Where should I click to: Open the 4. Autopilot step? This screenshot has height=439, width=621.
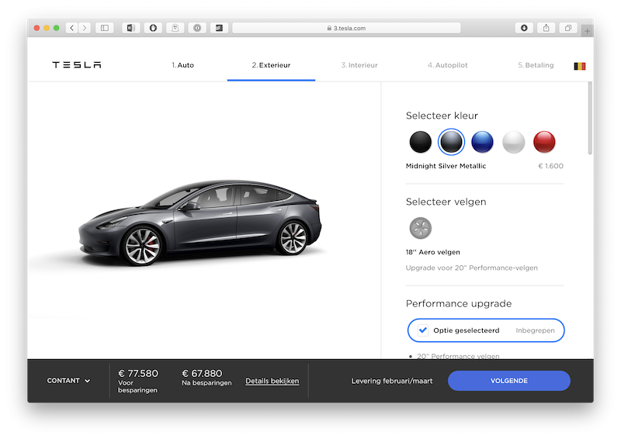[448, 65]
